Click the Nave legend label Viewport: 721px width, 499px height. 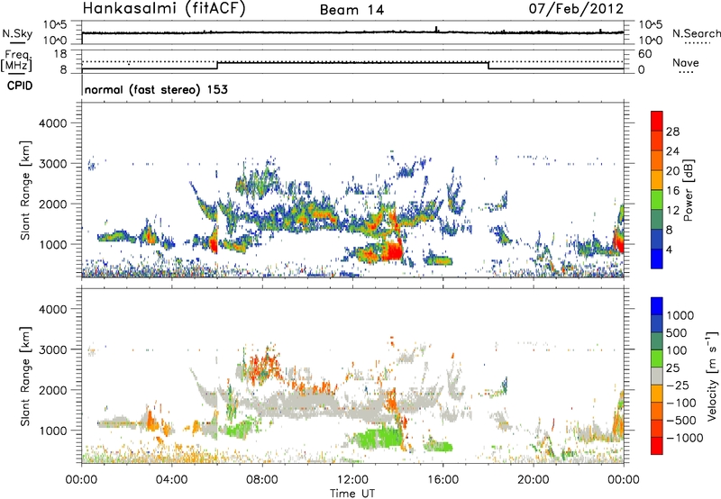click(x=686, y=62)
